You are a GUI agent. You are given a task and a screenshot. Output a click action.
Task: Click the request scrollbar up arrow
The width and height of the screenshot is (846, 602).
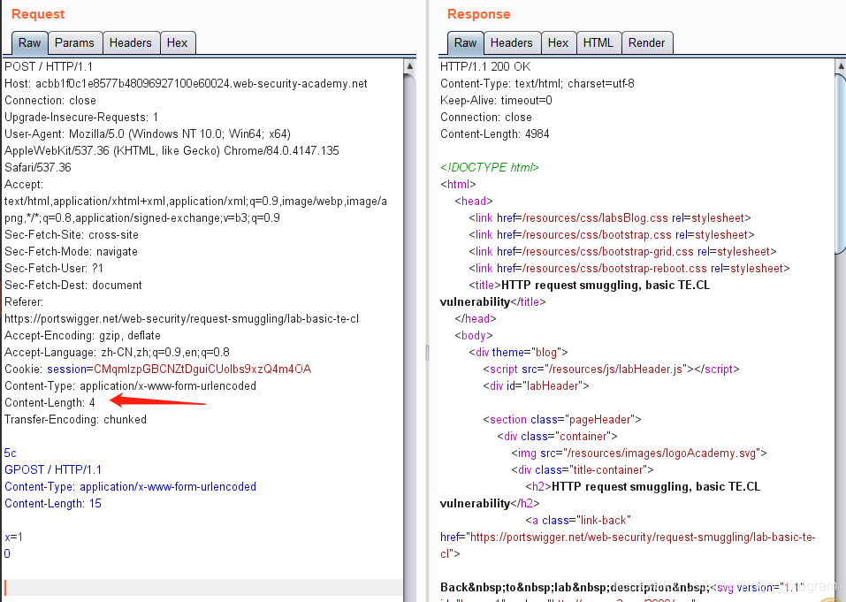point(409,65)
